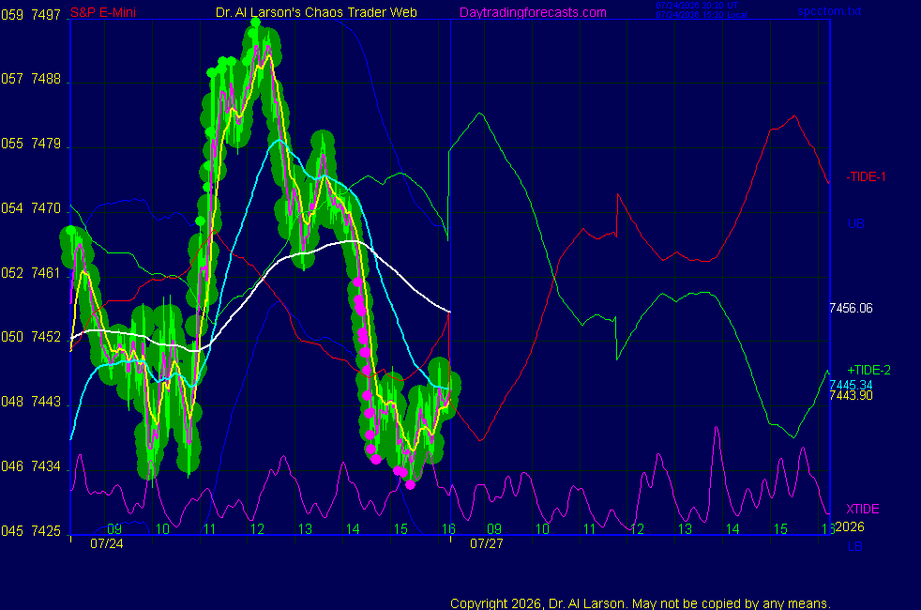Screen dimensions: 921x610
Task: Click Dr. Al Larson's Chaos Trader Web heading
Action: 316,12
